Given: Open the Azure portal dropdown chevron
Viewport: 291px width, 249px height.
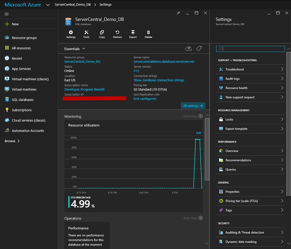Looking at the screenshot, I should (48, 5).
